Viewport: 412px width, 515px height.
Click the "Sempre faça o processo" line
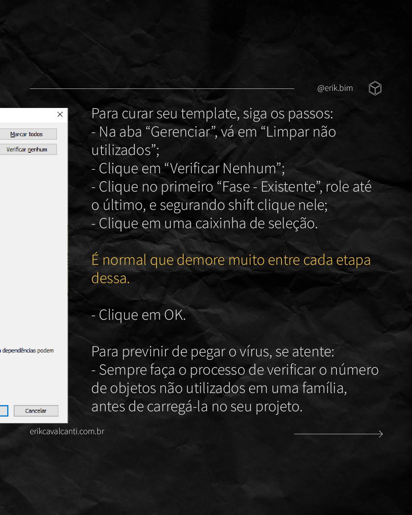pyautogui.click(x=235, y=370)
